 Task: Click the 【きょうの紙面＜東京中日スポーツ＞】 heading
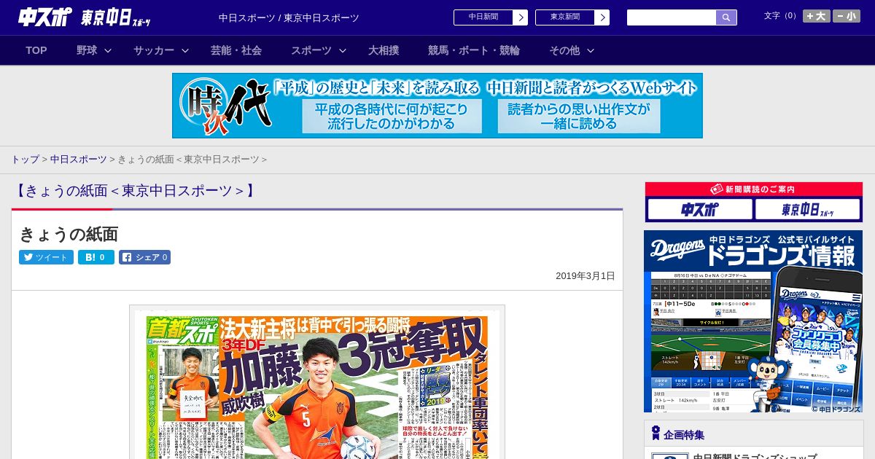point(136,191)
